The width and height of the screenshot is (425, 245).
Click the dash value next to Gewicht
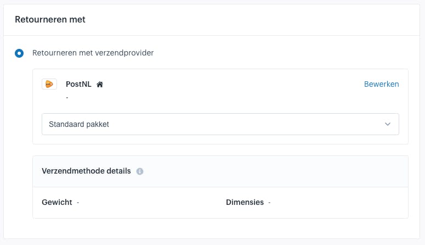coord(78,203)
